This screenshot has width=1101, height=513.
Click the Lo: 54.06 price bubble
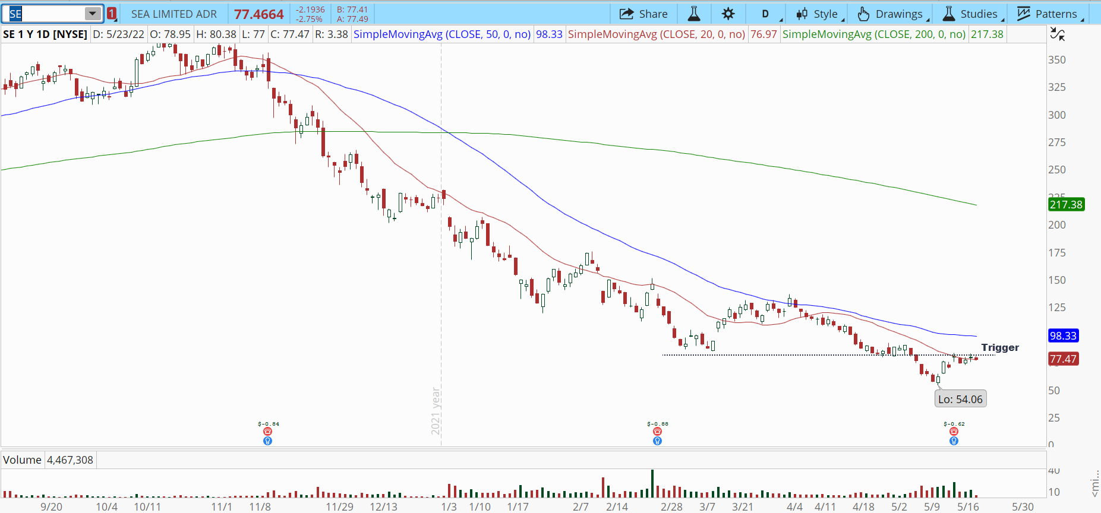tap(960, 400)
